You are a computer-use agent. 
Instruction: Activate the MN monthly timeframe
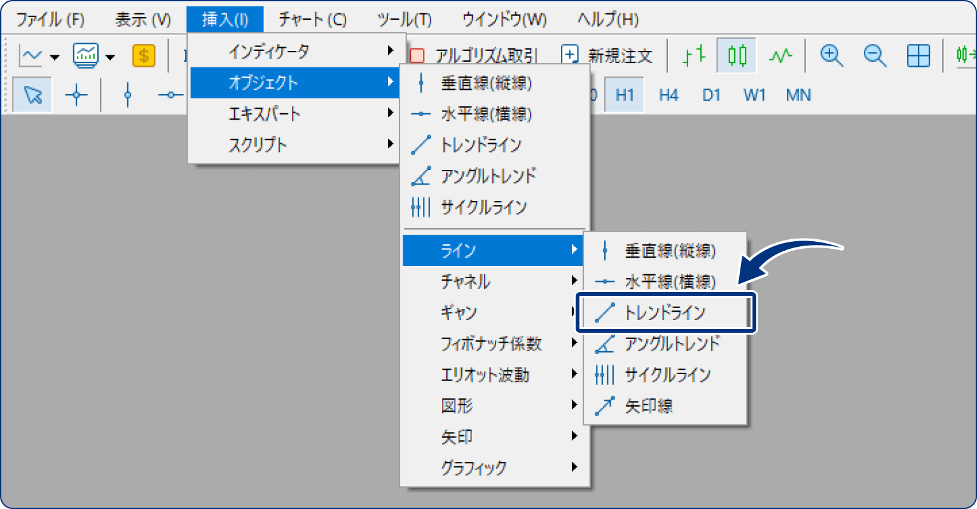pos(798,95)
